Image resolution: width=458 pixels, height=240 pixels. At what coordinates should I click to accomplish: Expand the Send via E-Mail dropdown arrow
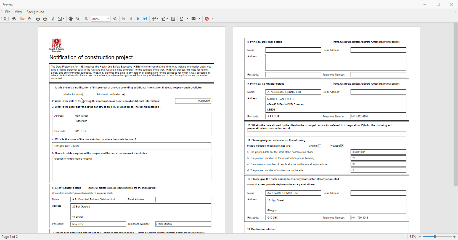pyautogui.click(x=199, y=19)
